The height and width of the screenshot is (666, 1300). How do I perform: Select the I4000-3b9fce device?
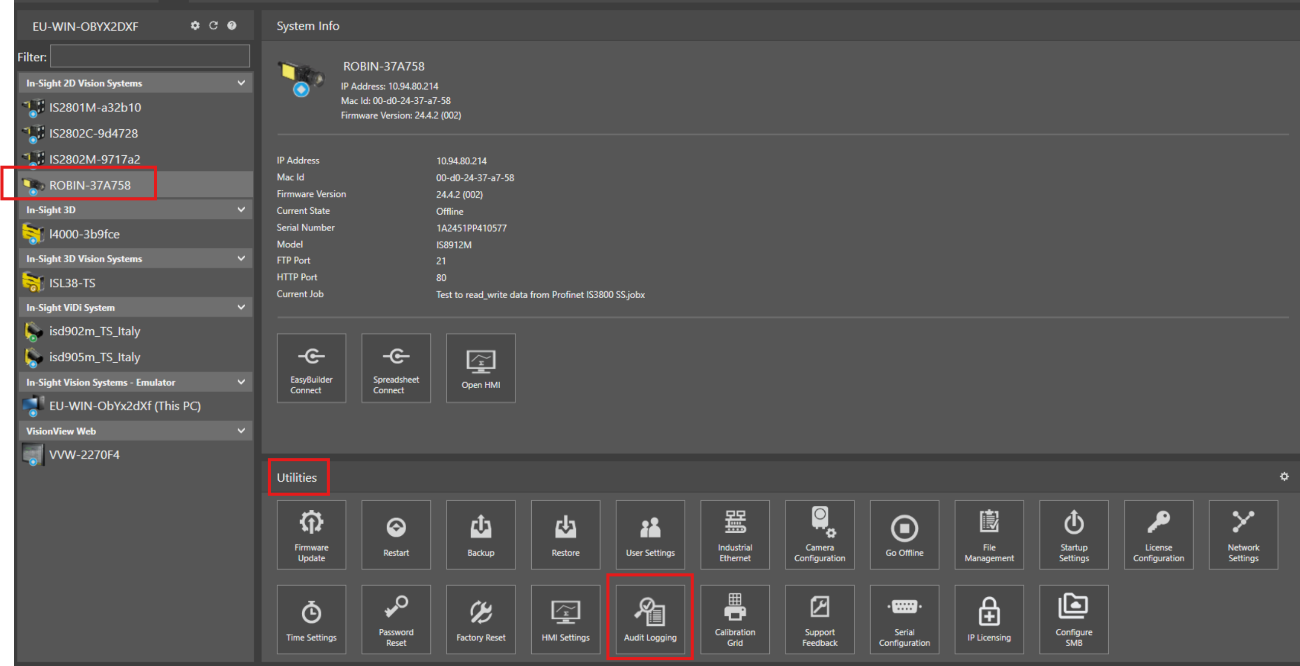84,234
